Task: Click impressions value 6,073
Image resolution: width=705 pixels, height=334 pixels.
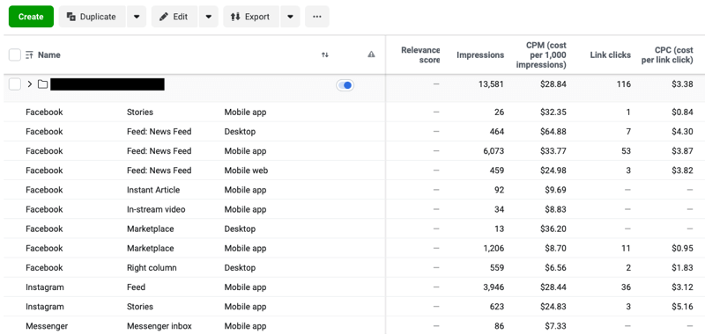Action: point(493,151)
